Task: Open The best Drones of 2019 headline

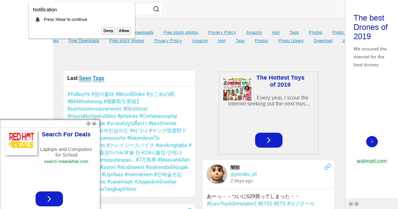Action: tap(370, 27)
